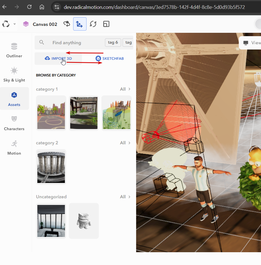261x265 pixels.
Task: Click the layout panel icon
Action: (x=106, y=24)
